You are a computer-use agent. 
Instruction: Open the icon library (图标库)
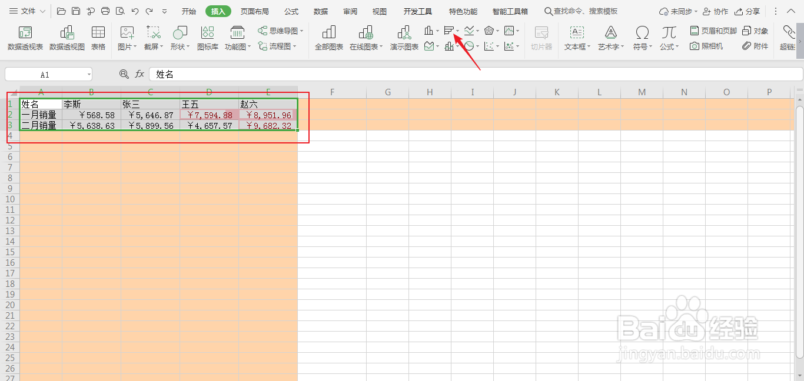[x=207, y=38]
